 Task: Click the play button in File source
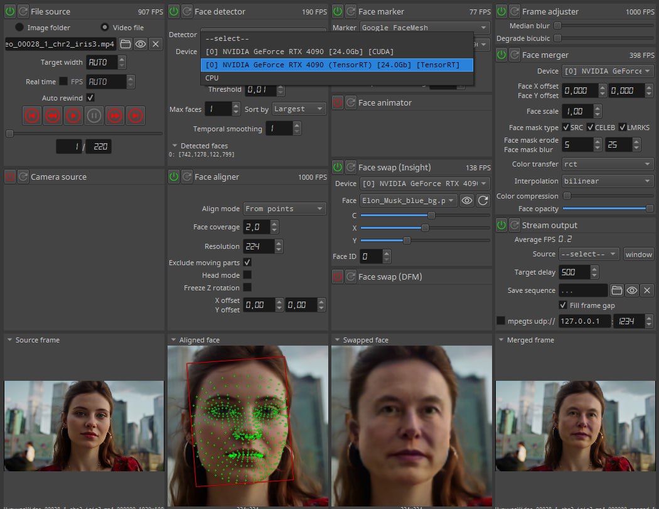pos(73,116)
